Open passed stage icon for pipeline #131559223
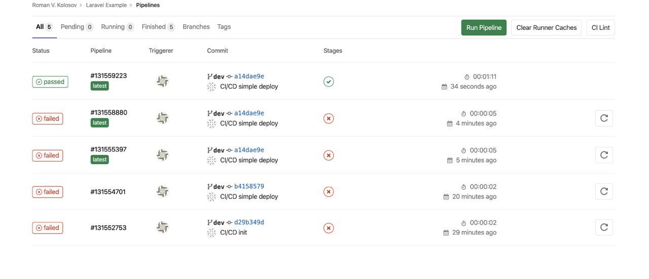The width and height of the screenshot is (649, 279). pyautogui.click(x=329, y=82)
